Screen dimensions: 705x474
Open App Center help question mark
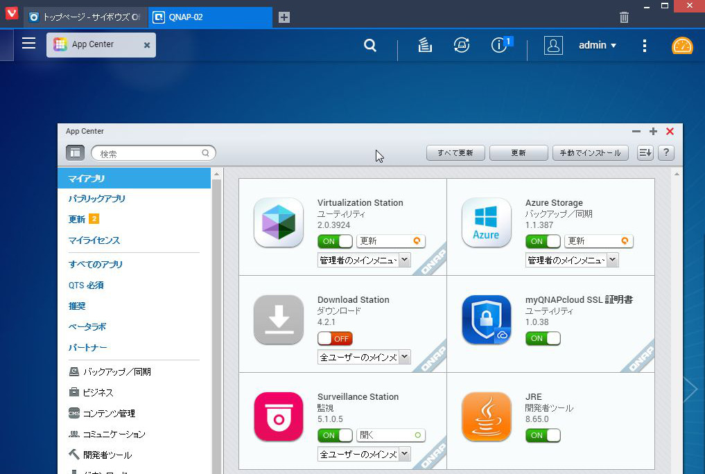coord(666,152)
